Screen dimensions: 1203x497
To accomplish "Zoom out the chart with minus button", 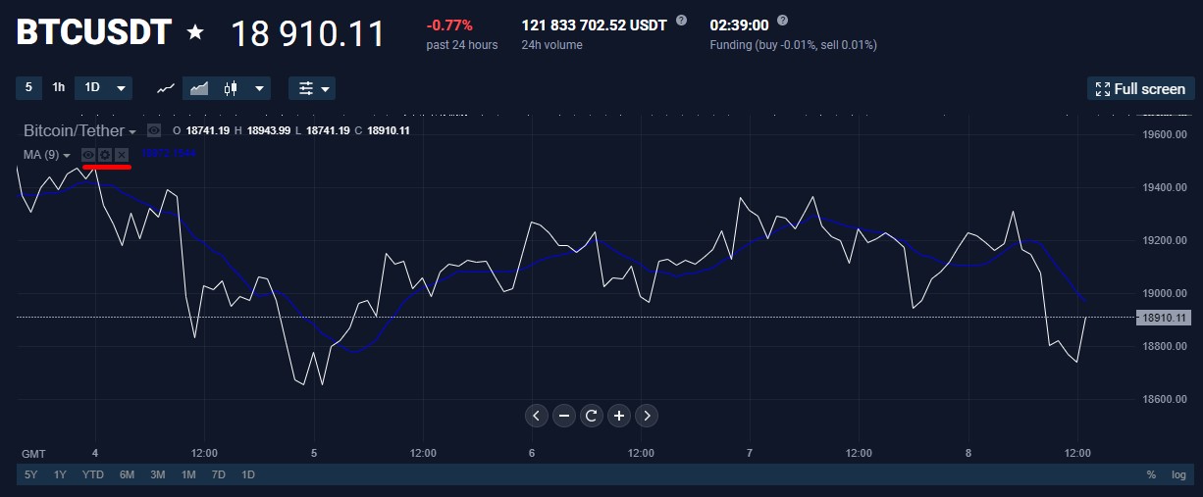I will click(564, 416).
